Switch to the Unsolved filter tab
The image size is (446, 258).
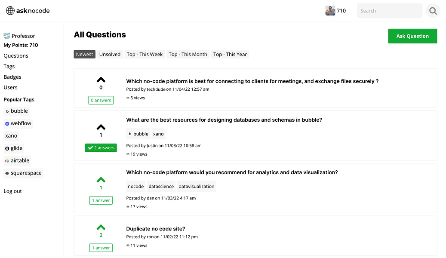click(x=110, y=54)
